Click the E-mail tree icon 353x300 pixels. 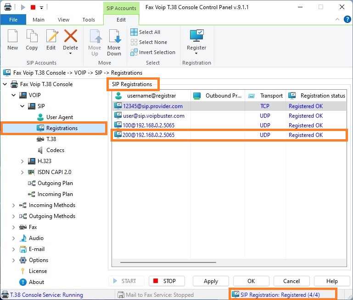pos(23,249)
